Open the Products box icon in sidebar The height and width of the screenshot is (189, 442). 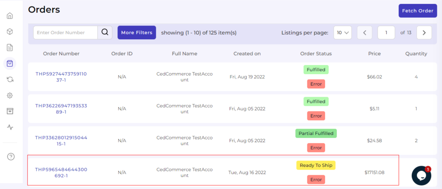9,31
